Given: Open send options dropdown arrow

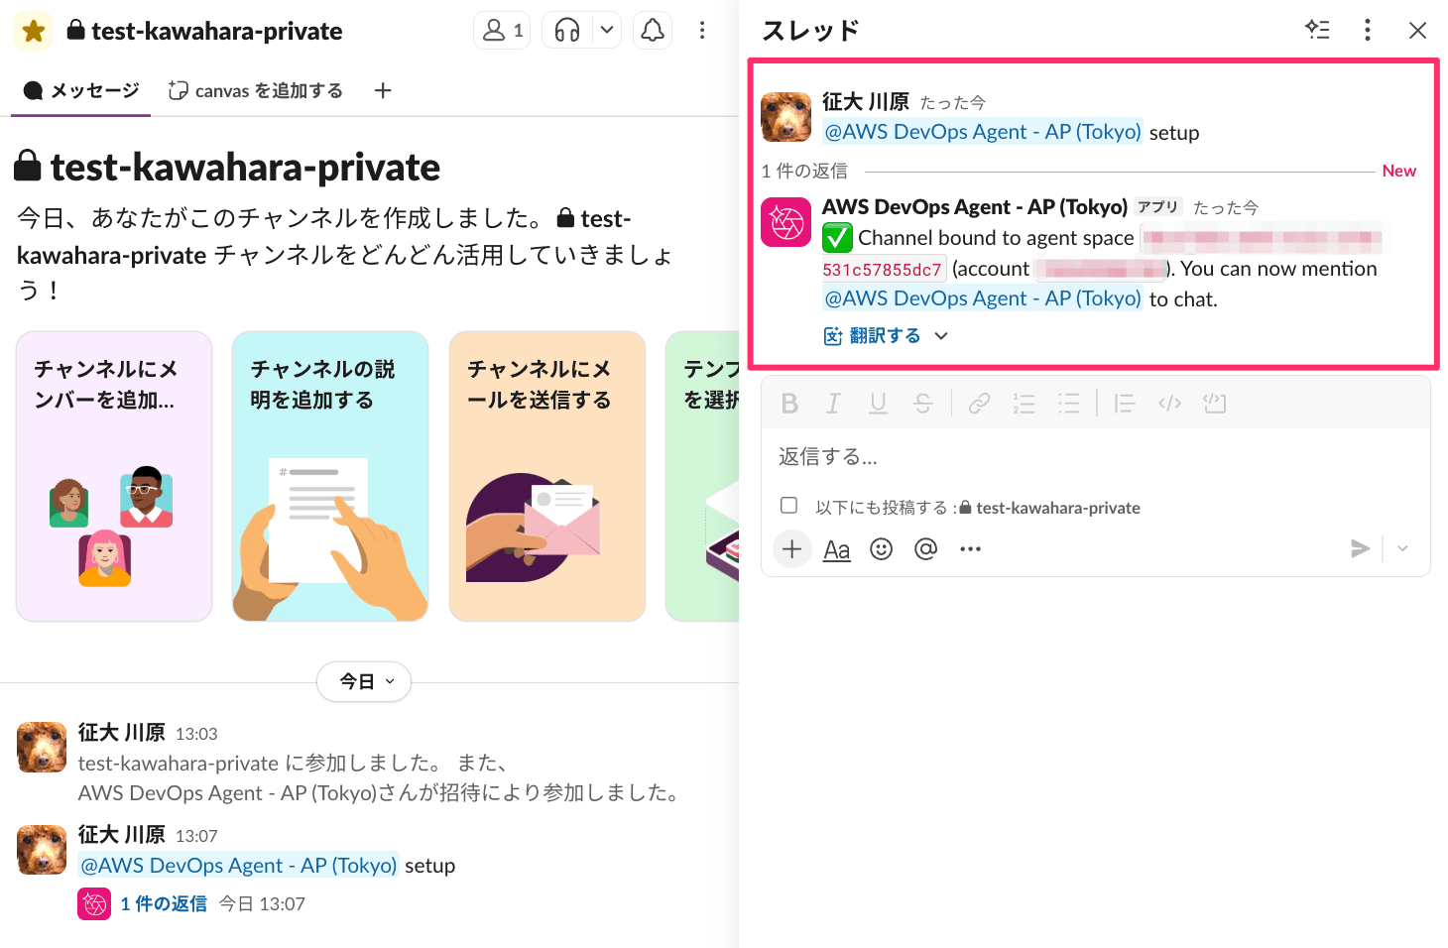Looking at the screenshot, I should pos(1402,548).
